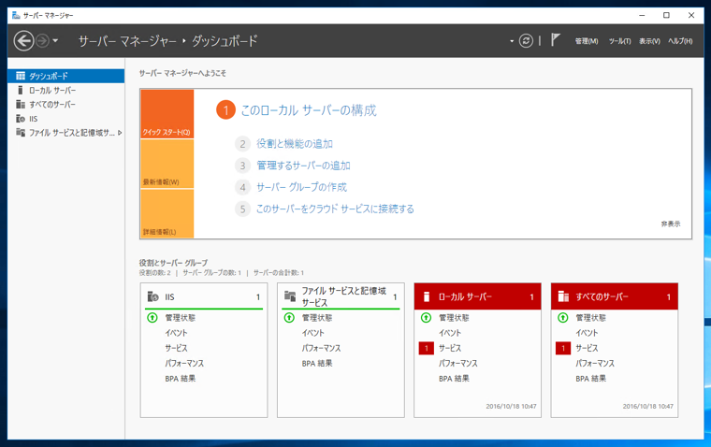Image resolution: width=711 pixels, height=447 pixels.
Task: Open the navigation history dropdown arrow
Action: 55,41
